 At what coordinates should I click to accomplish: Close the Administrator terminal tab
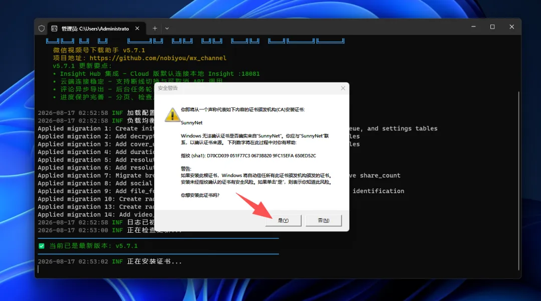[x=137, y=28]
